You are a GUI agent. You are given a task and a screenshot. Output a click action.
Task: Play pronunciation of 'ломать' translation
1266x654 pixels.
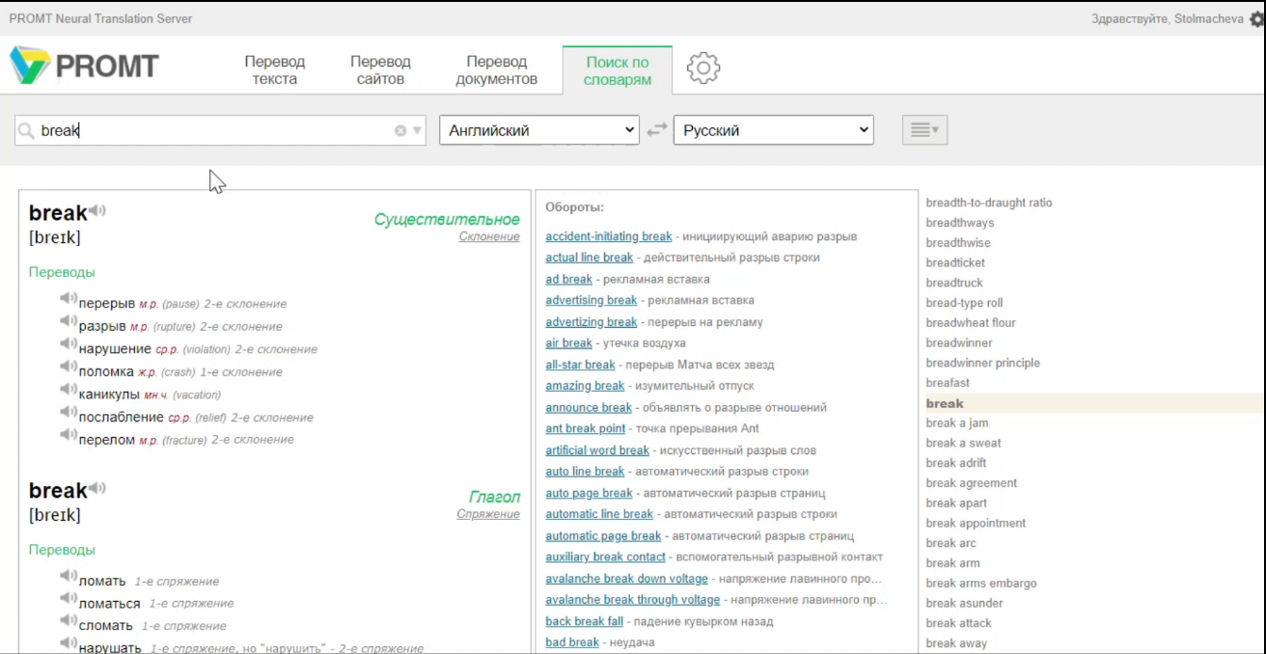point(69,576)
